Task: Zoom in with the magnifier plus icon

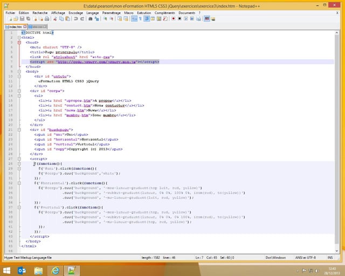Action: [x=105, y=19]
